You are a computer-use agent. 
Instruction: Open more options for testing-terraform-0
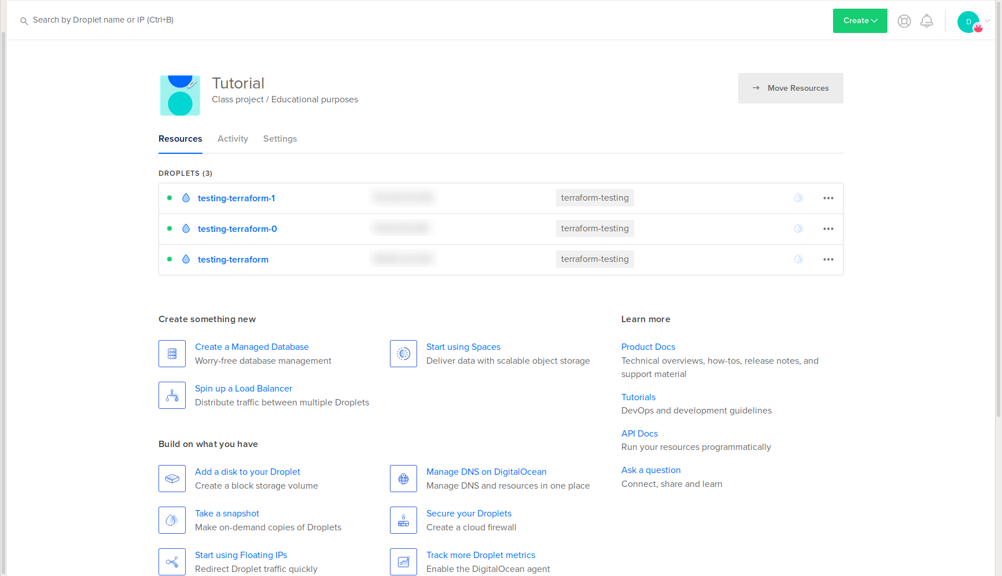[828, 228]
